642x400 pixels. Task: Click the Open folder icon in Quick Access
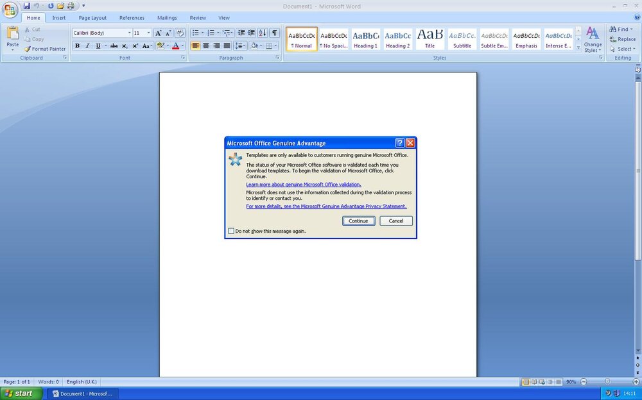[x=60, y=6]
